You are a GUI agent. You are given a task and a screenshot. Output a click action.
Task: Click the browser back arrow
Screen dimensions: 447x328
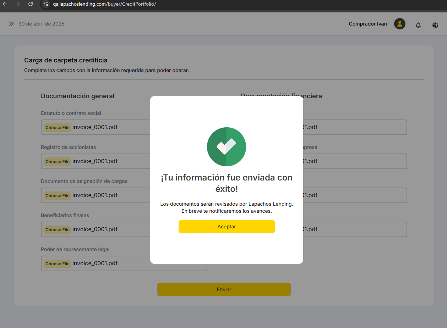[5, 4]
